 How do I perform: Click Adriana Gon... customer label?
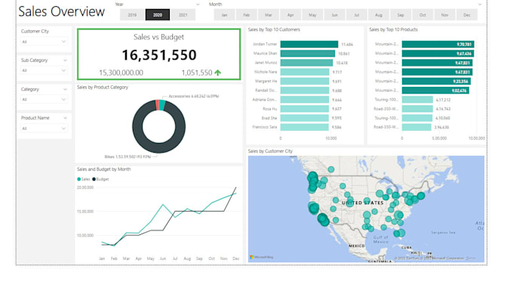[x=265, y=99]
